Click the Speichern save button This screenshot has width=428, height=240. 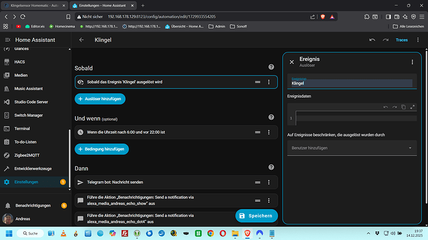tap(256, 216)
